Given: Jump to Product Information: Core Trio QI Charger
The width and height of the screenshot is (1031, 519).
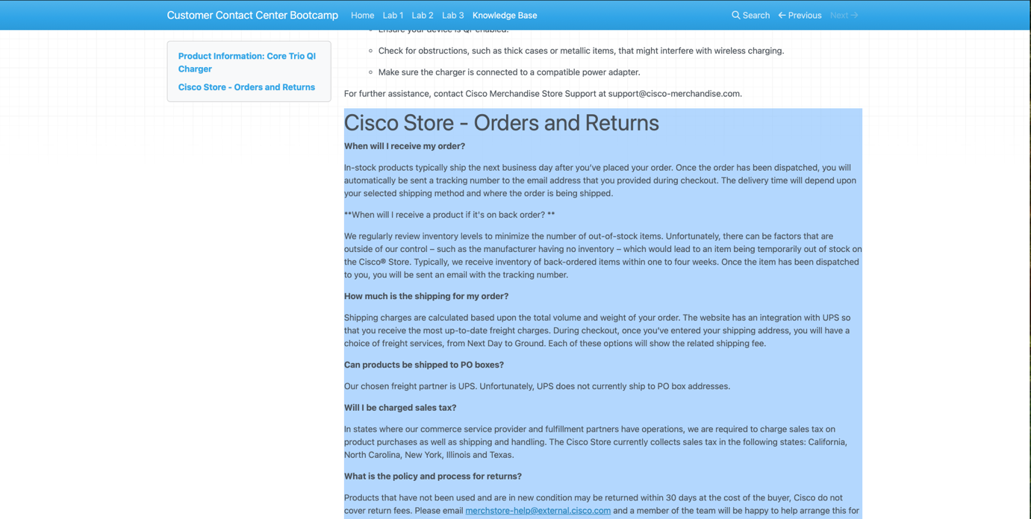Looking at the screenshot, I should (246, 62).
